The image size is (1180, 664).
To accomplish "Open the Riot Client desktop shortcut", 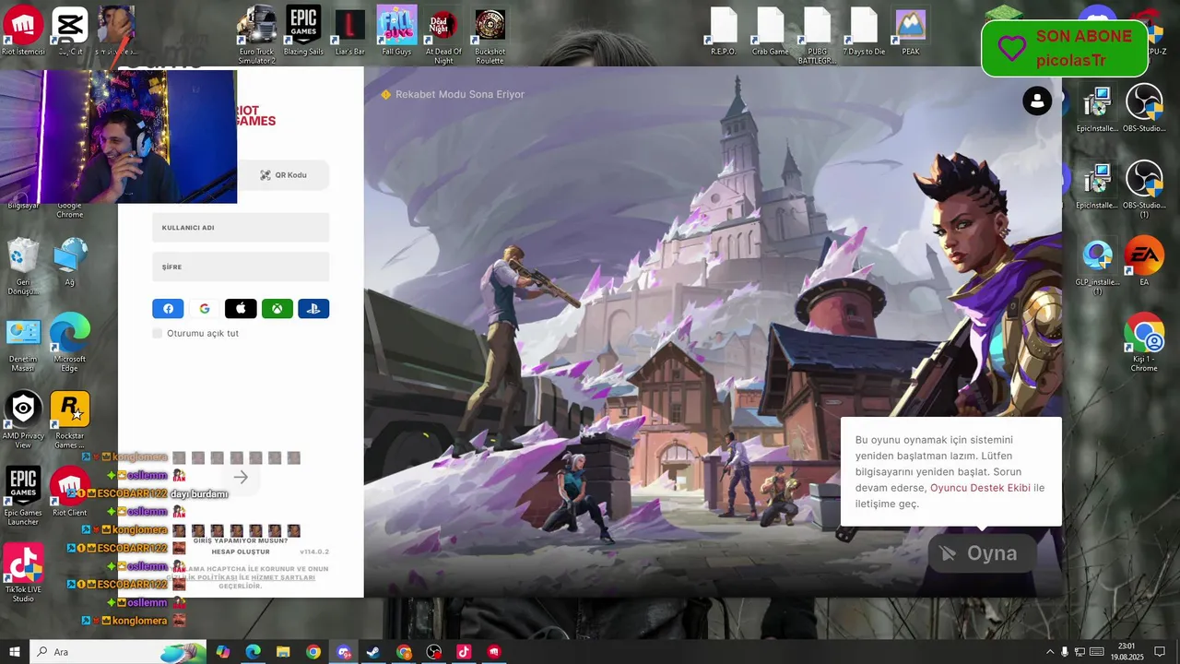I will click(70, 492).
